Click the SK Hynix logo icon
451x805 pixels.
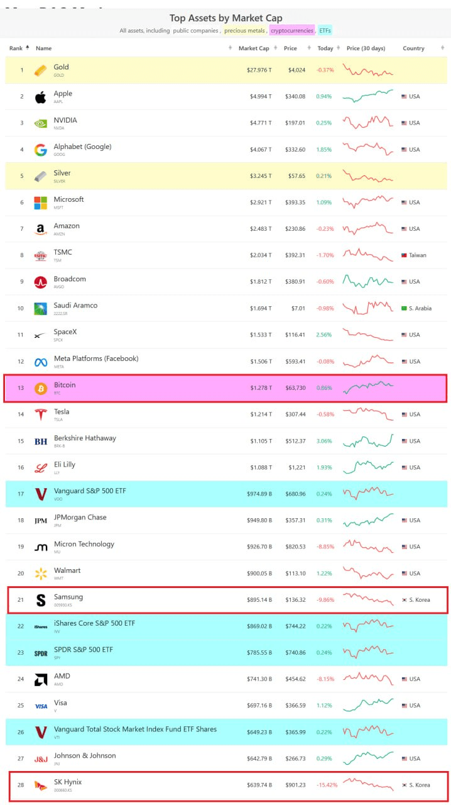pyautogui.click(x=41, y=786)
